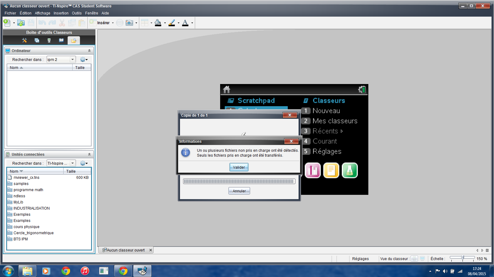Close the Informations dialog
494x277 pixels.
point(291,141)
